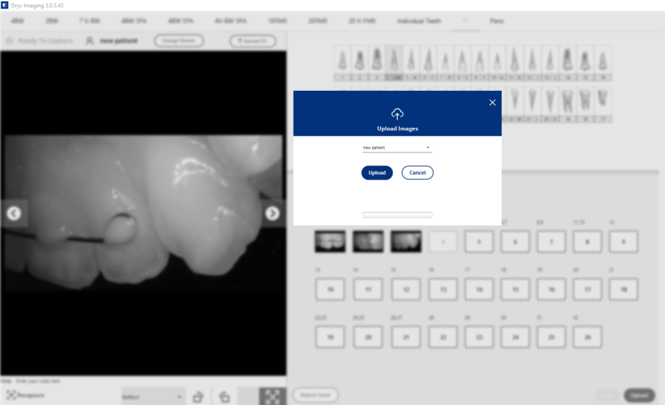The height and width of the screenshot is (405, 665).
Task: Click the Recapture icon
Action: (12, 395)
